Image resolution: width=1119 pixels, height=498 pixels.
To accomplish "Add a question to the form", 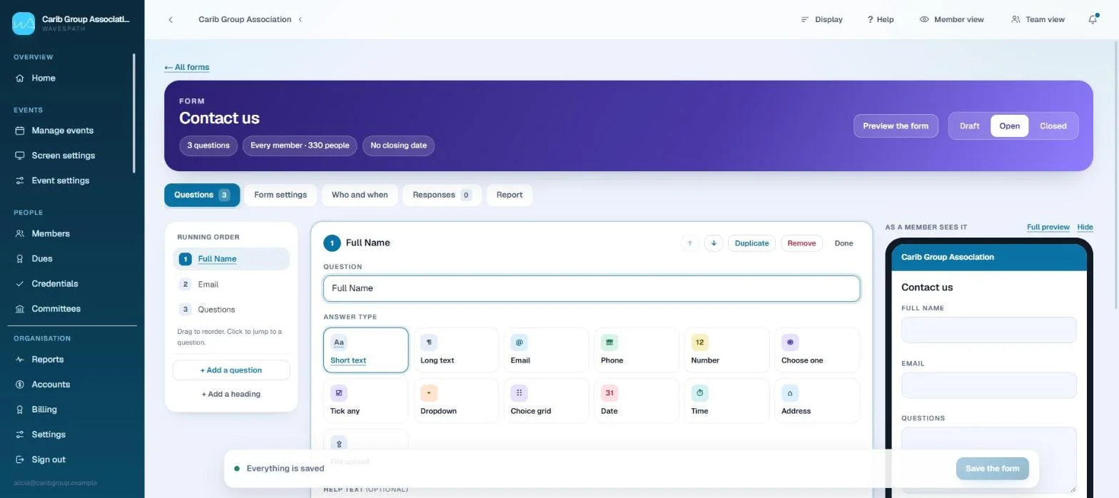I will point(231,370).
